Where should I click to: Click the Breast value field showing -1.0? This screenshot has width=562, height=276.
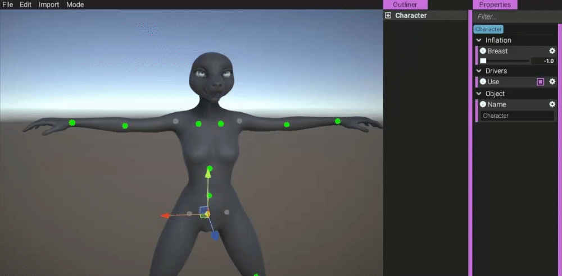click(543, 61)
